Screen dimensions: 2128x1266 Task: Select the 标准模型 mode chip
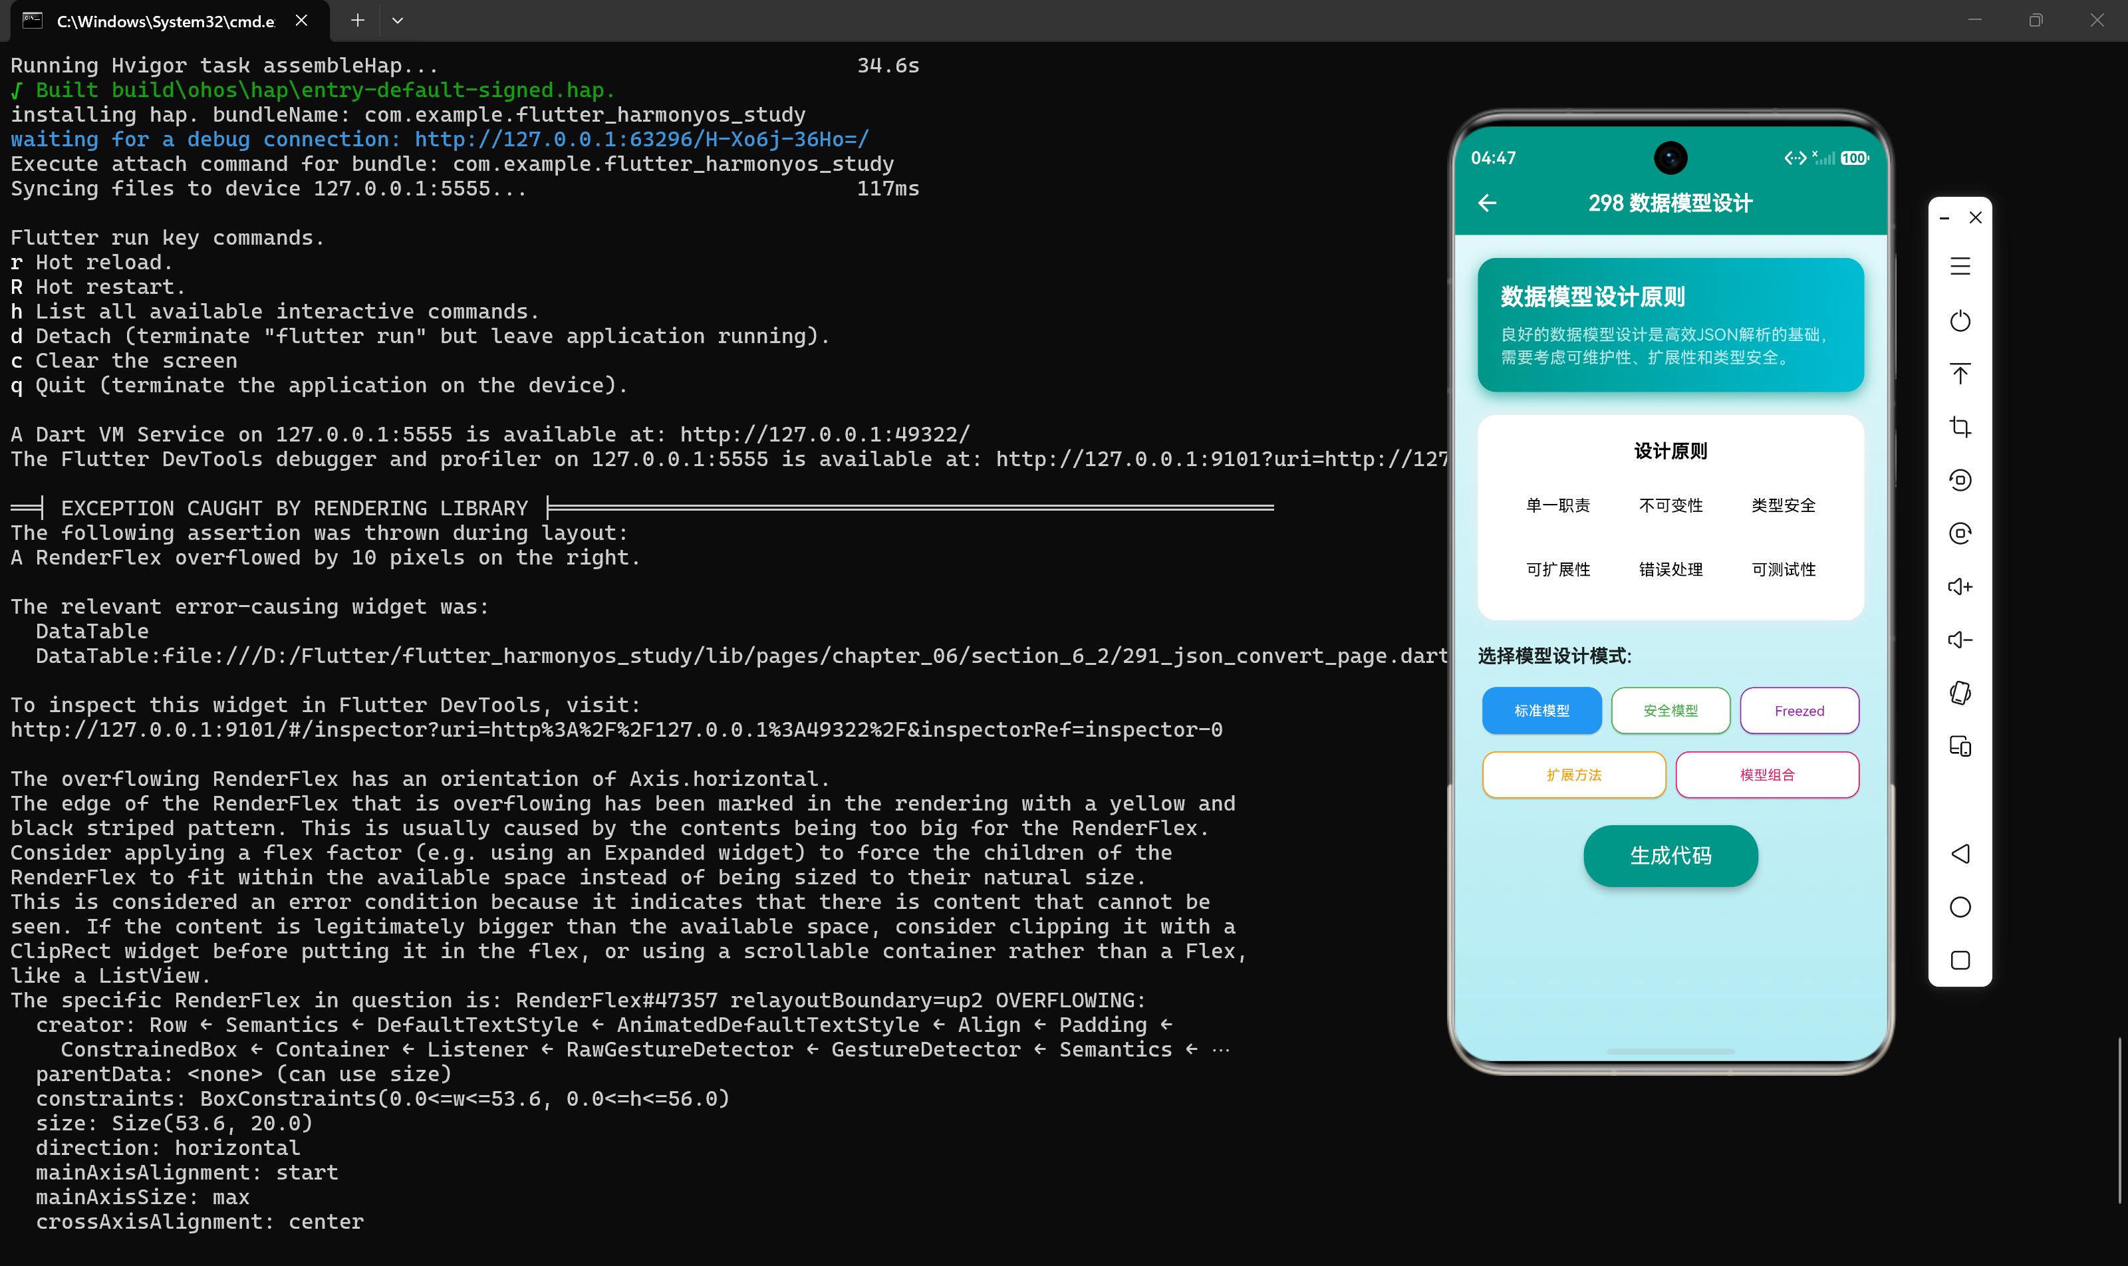coord(1542,711)
